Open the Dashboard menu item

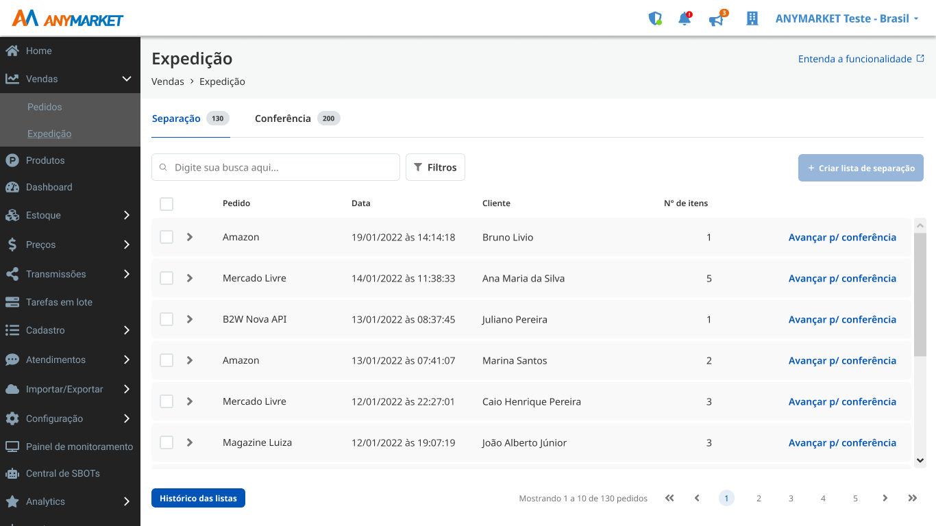tap(49, 187)
